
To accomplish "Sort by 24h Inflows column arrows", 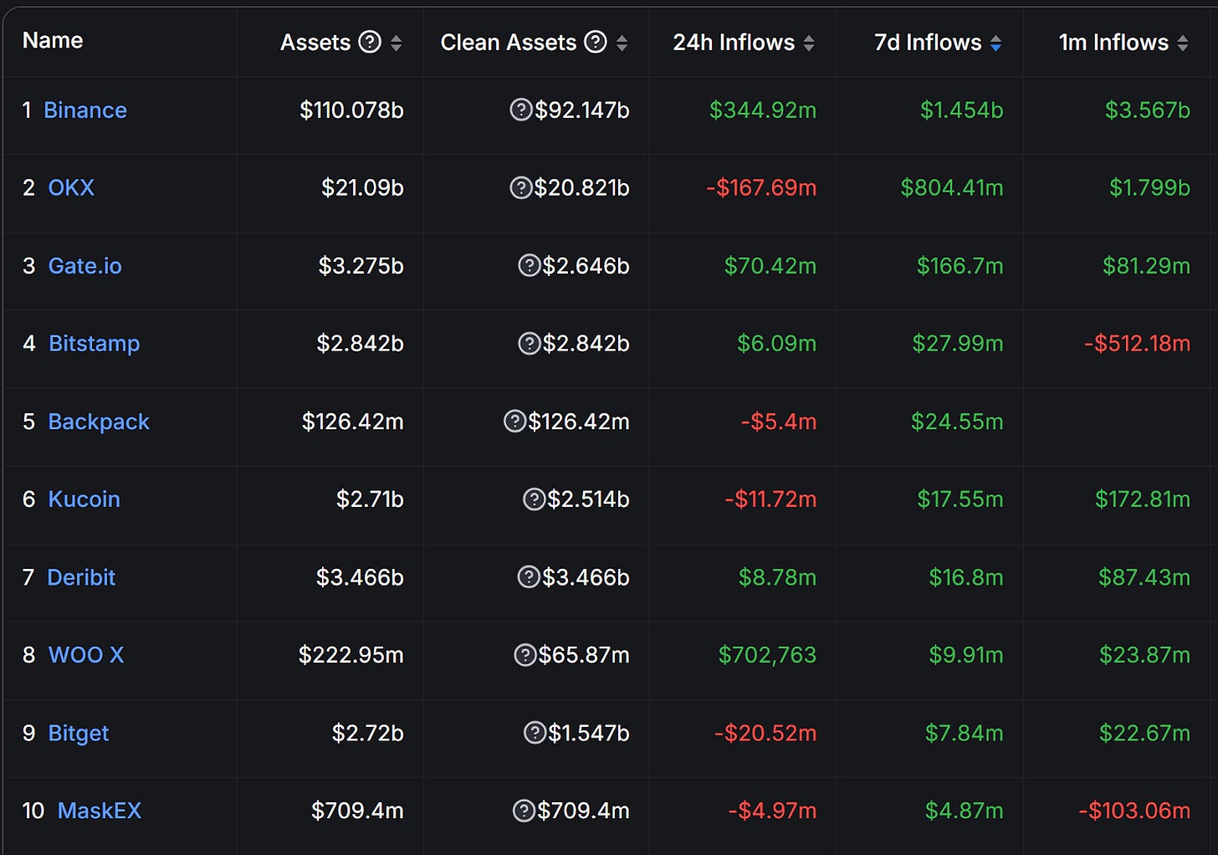I will pyautogui.click(x=809, y=43).
